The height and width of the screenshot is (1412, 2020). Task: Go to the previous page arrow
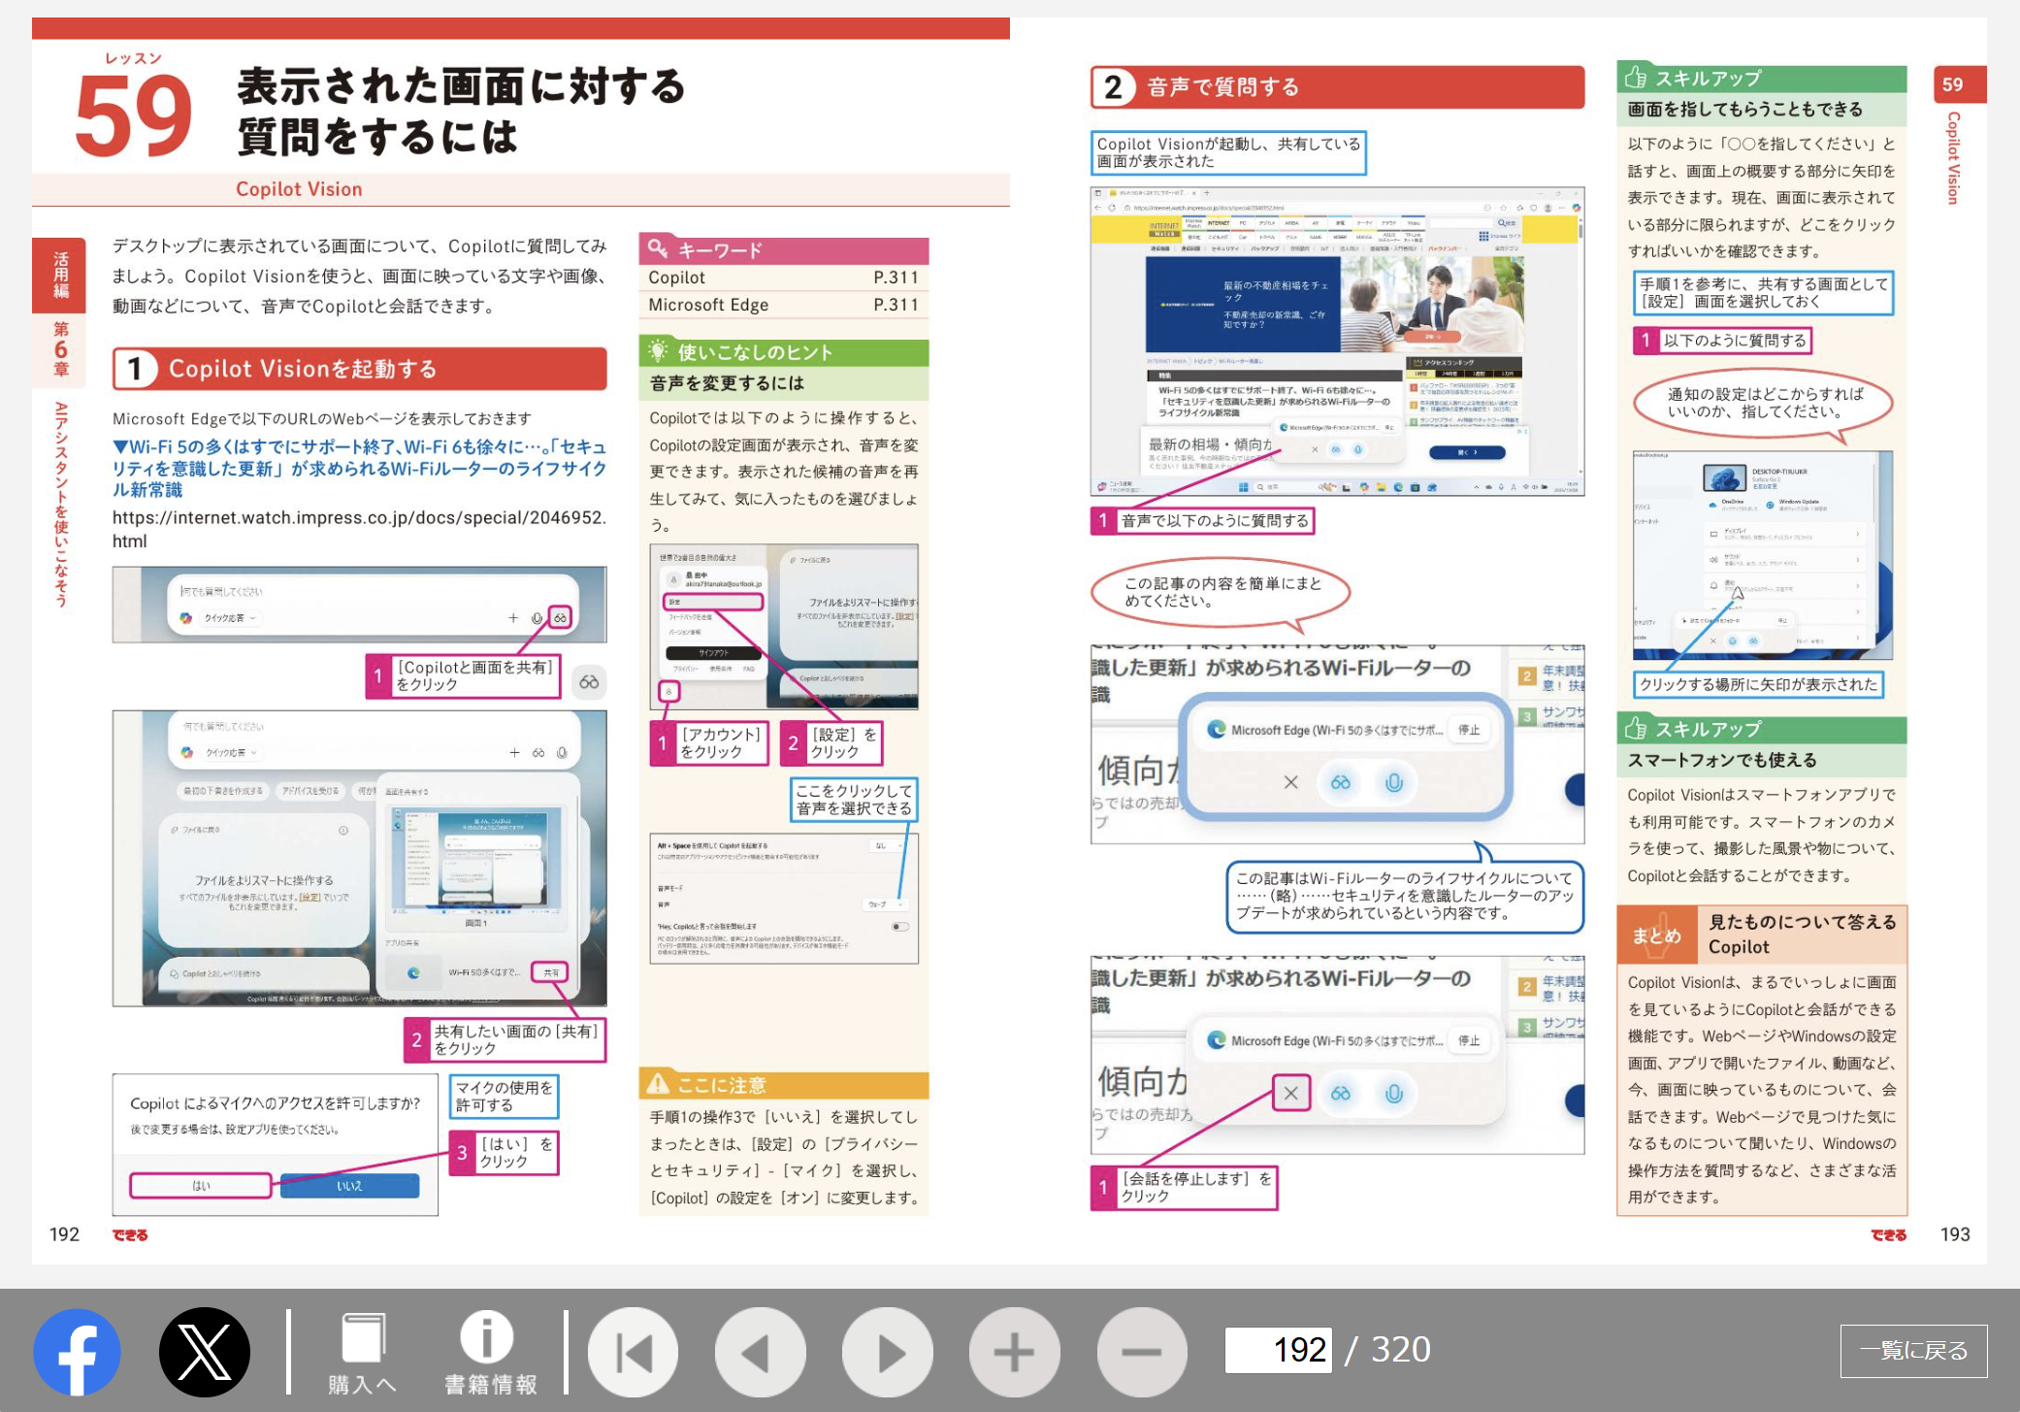point(760,1352)
